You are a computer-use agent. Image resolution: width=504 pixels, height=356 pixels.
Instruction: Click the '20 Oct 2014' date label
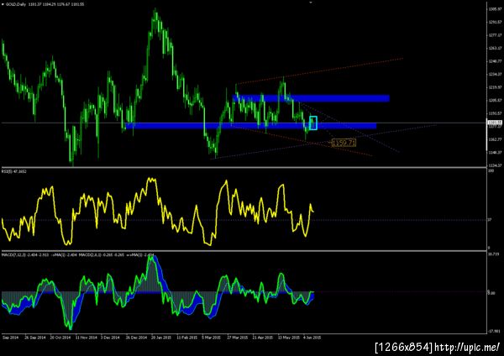tap(60, 338)
